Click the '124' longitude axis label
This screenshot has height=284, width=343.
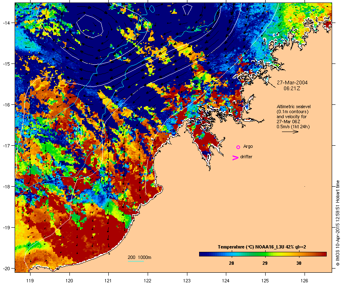click(226, 281)
